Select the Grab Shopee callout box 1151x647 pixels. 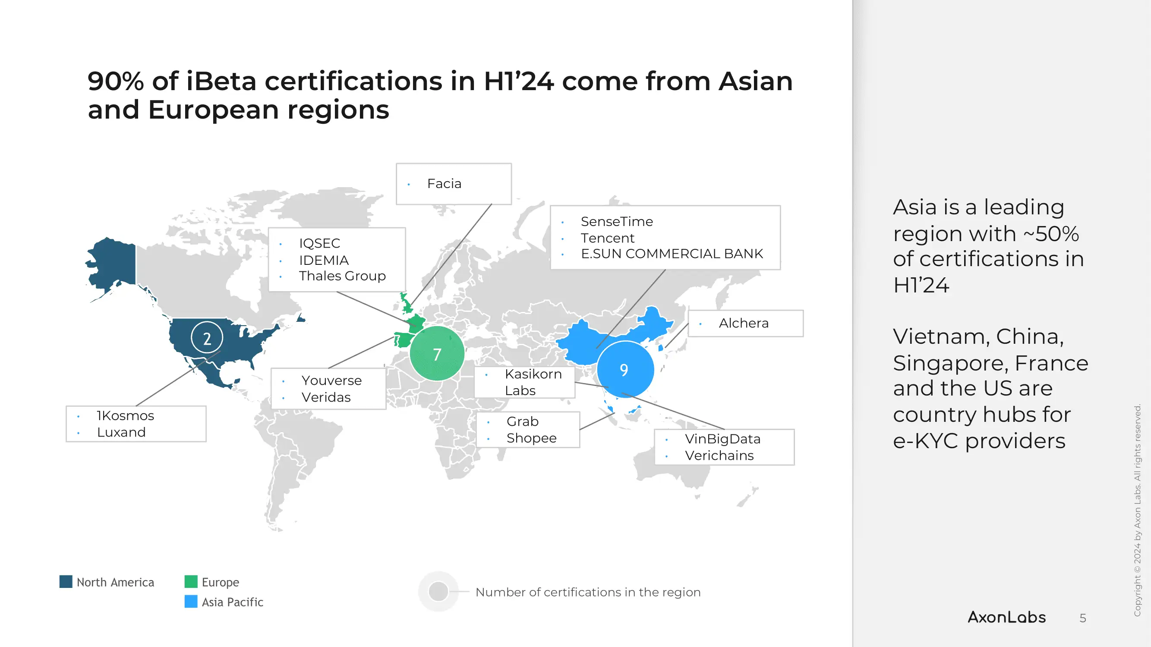(528, 430)
